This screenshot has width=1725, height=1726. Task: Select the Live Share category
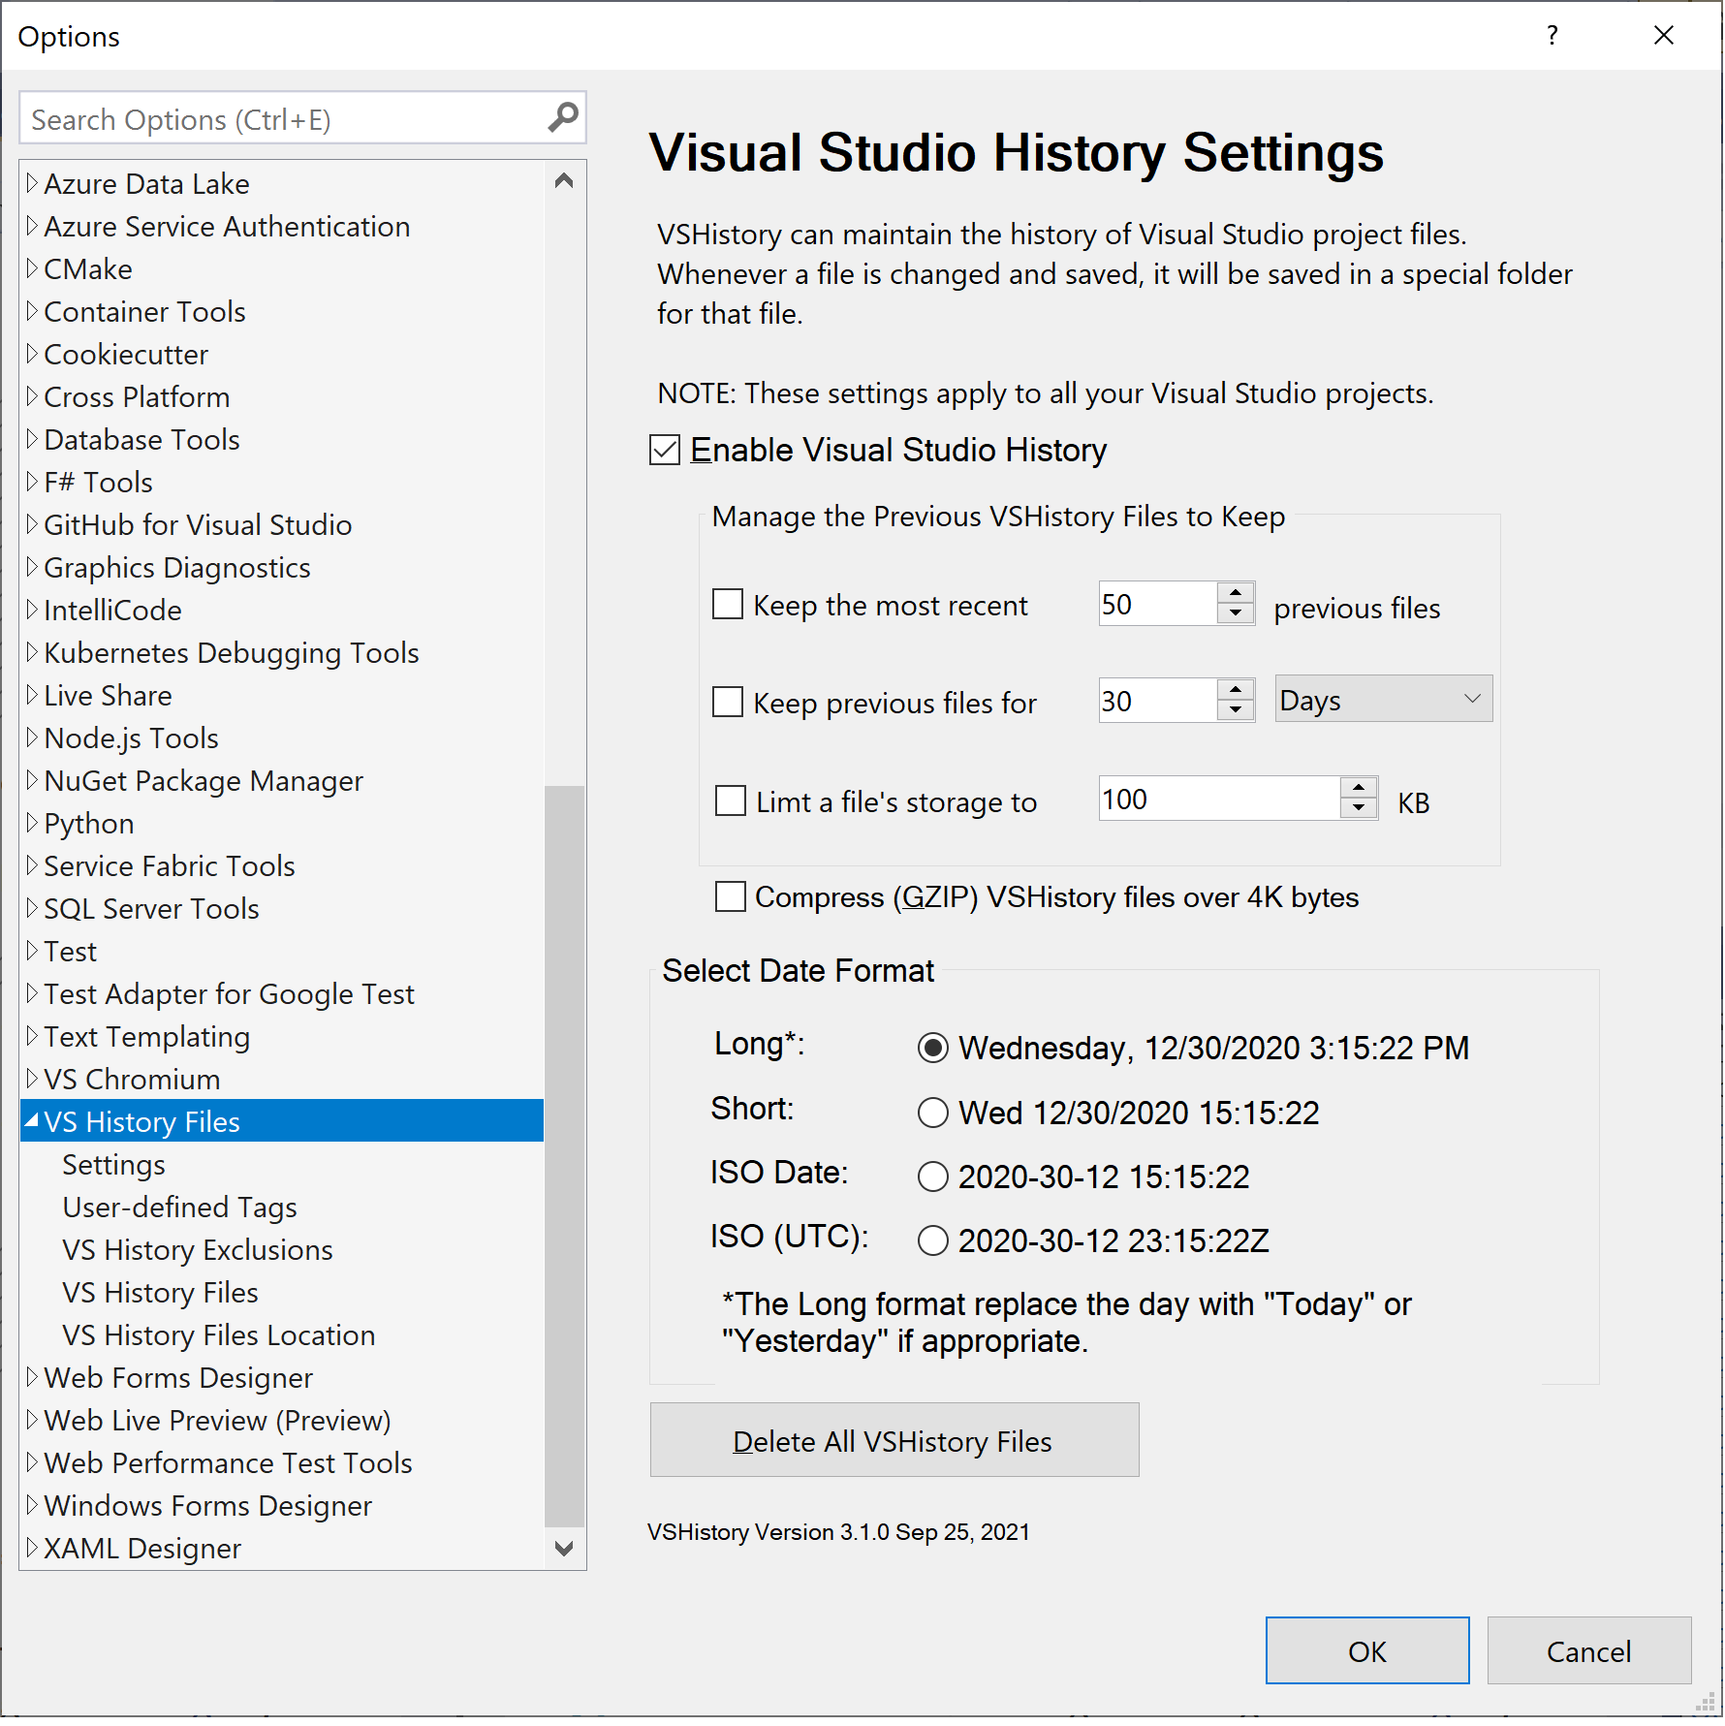tap(108, 695)
